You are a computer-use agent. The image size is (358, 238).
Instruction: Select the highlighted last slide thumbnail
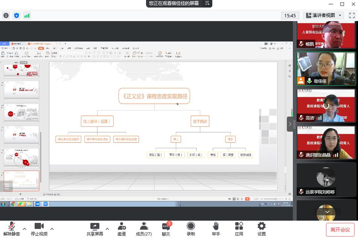21,181
